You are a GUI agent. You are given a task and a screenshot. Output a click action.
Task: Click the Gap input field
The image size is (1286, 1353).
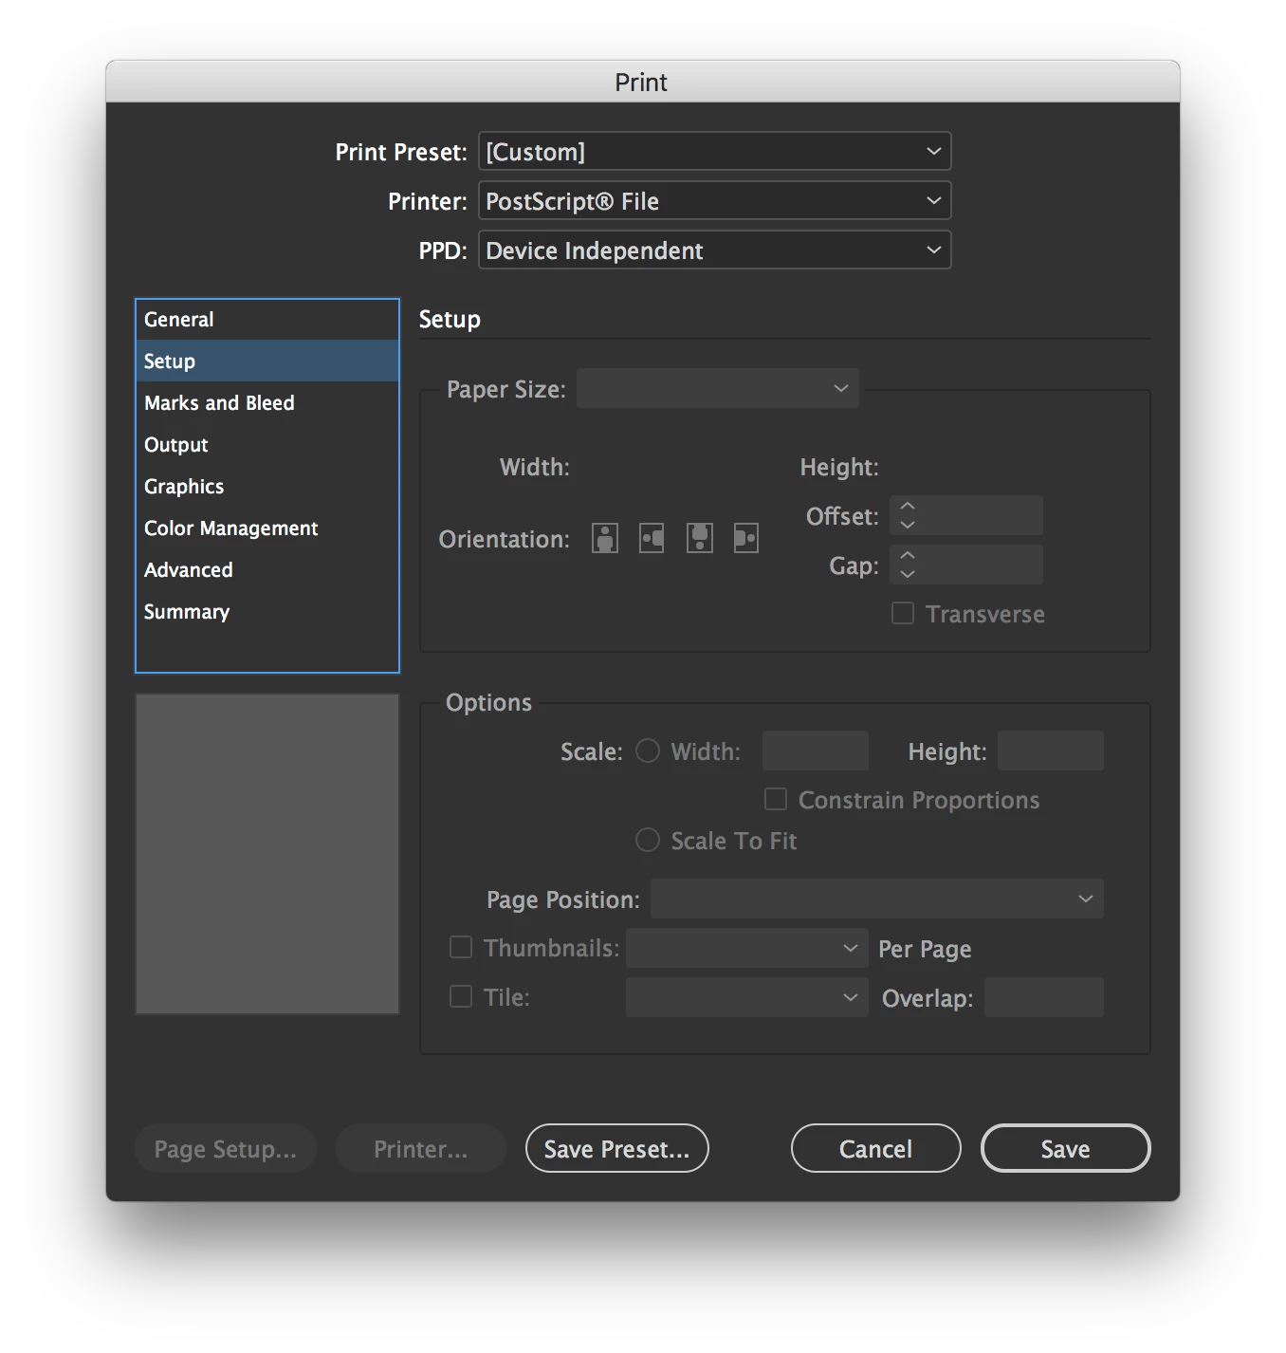[981, 565]
